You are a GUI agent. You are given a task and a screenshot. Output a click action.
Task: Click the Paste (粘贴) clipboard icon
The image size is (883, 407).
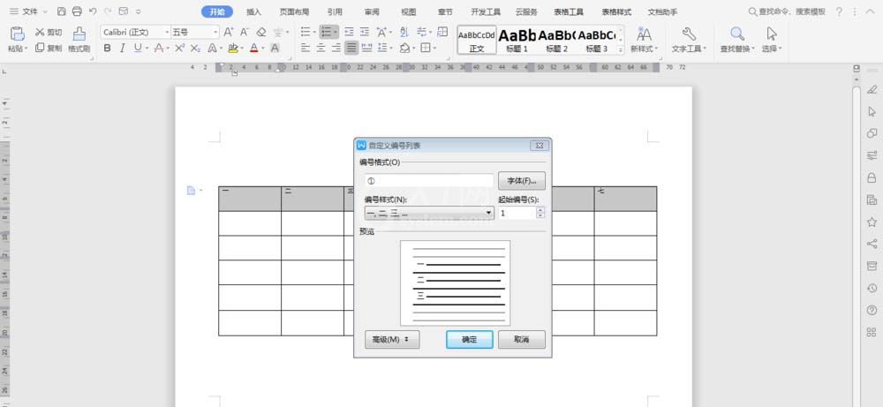tap(18, 34)
